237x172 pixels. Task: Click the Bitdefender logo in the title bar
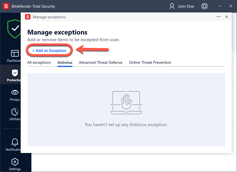coord(6,6)
